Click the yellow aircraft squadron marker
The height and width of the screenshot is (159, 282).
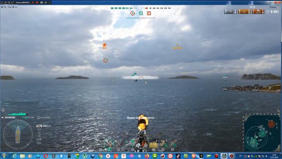[177, 46]
